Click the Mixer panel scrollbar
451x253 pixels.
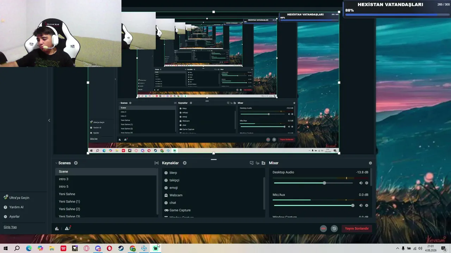click(371, 177)
